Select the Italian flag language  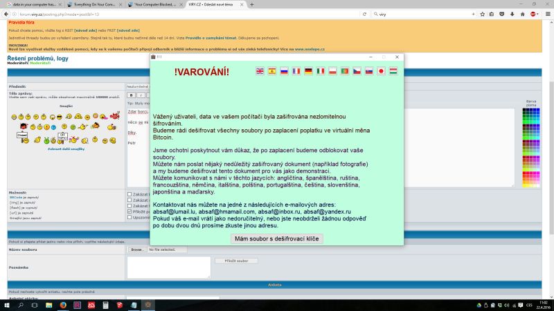pyautogui.click(x=321, y=71)
